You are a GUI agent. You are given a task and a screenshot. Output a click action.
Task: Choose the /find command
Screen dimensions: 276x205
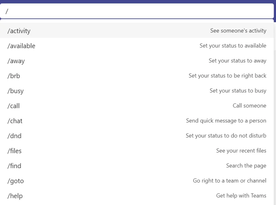pos(137,166)
